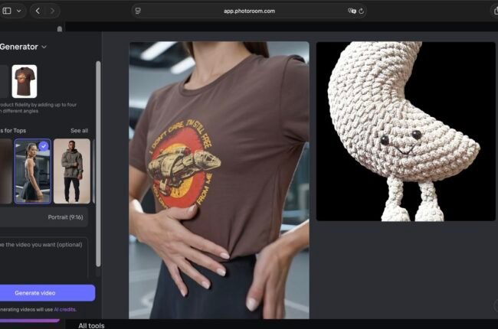Screen dimensions: 498x329
Task: Open the AI credits link
Action: coord(65,310)
